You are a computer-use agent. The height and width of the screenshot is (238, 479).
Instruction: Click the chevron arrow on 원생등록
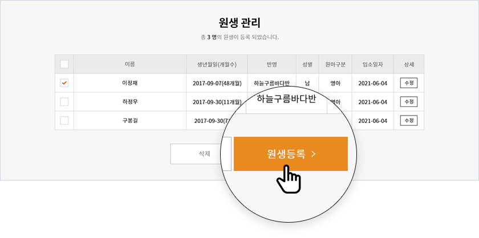coord(313,154)
